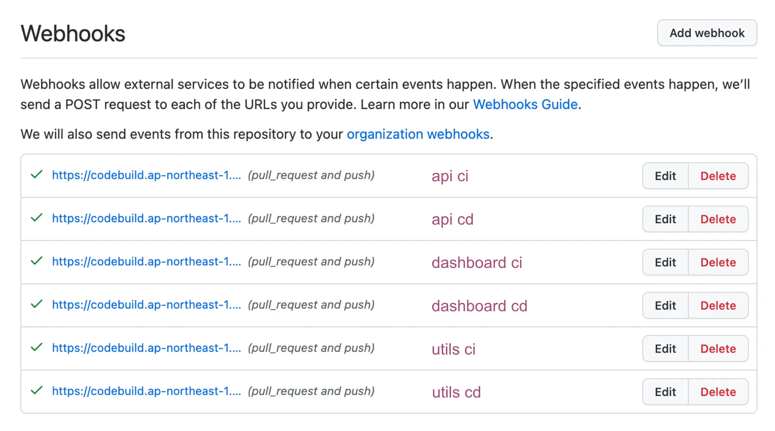This screenshot has width=775, height=431.
Task: Click the Add webhook button
Action: pos(707,33)
